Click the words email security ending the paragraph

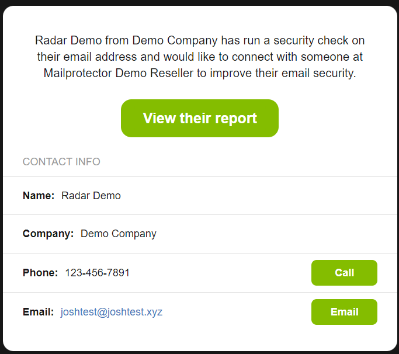318,73
